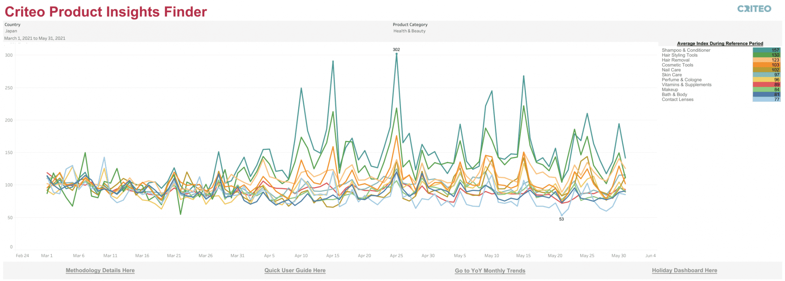This screenshot has height=281, width=785.
Task: Open the Holiday Dashboard Here link
Action: (684, 270)
